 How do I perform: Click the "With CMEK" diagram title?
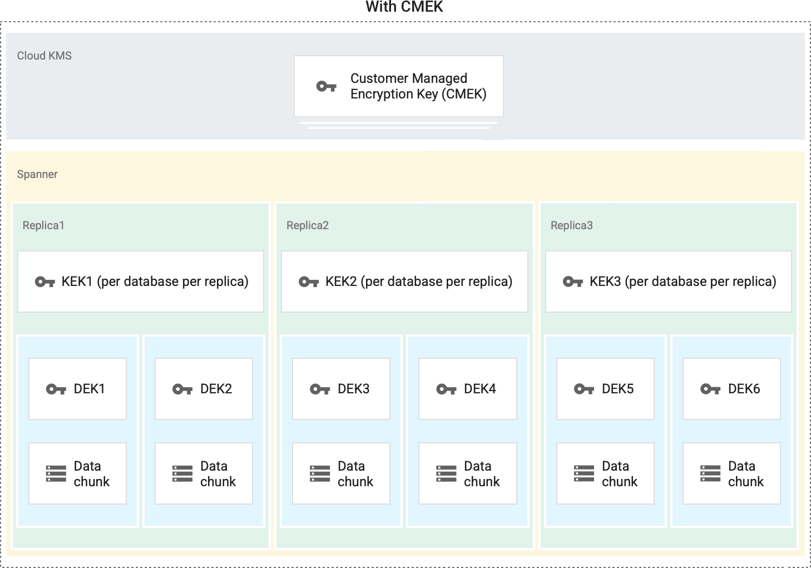[404, 7]
